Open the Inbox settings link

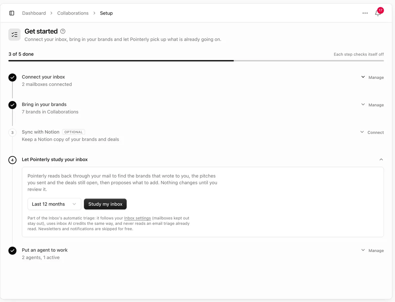click(x=138, y=218)
